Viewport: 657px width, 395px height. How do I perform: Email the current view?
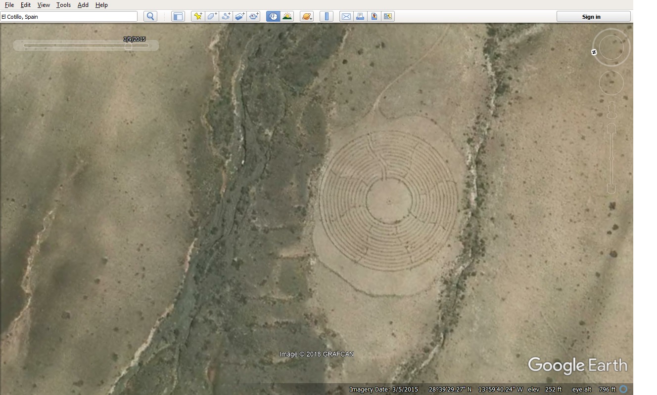[x=346, y=16]
